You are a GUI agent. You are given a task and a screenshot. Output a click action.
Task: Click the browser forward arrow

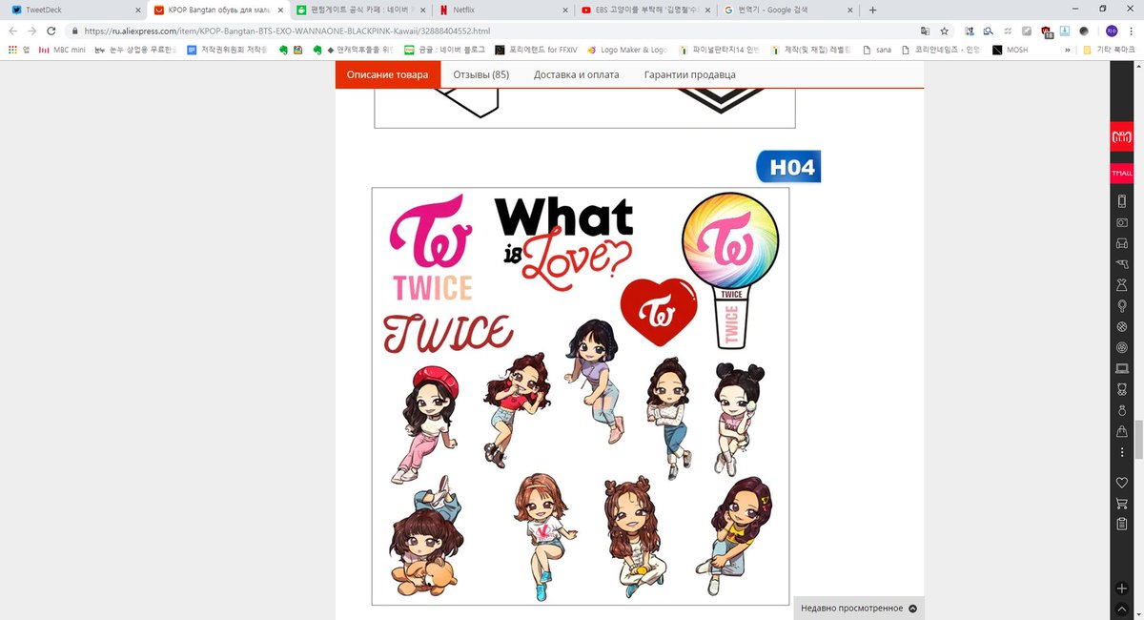pyautogui.click(x=33, y=31)
